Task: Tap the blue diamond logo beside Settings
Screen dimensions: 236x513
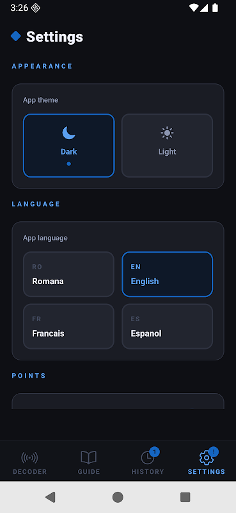Action: pos(15,36)
